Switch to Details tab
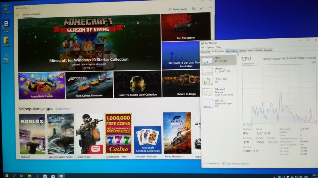 tap(258, 50)
